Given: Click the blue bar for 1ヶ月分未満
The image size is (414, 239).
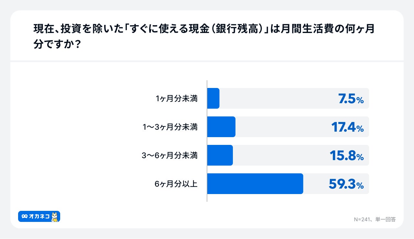Looking at the screenshot, I should (x=213, y=98).
